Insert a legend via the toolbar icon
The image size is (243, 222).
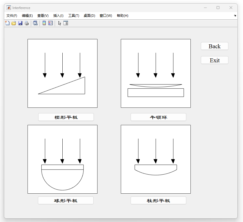point(50,23)
